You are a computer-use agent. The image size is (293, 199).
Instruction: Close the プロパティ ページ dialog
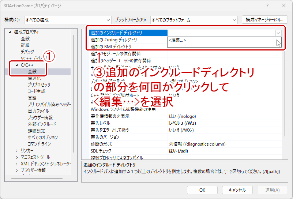[x=284, y=5]
